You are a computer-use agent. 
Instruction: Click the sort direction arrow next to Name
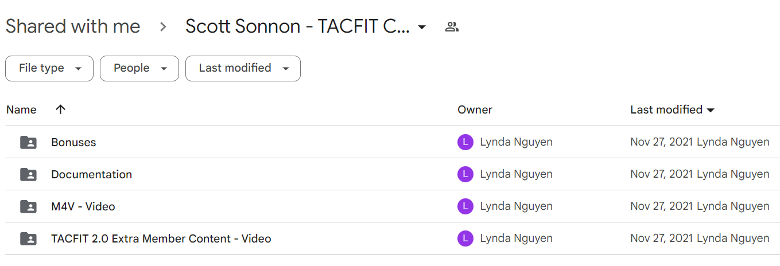point(61,109)
